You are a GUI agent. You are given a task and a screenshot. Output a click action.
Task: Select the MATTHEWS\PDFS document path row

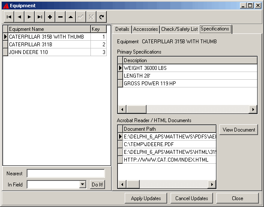[169, 137]
